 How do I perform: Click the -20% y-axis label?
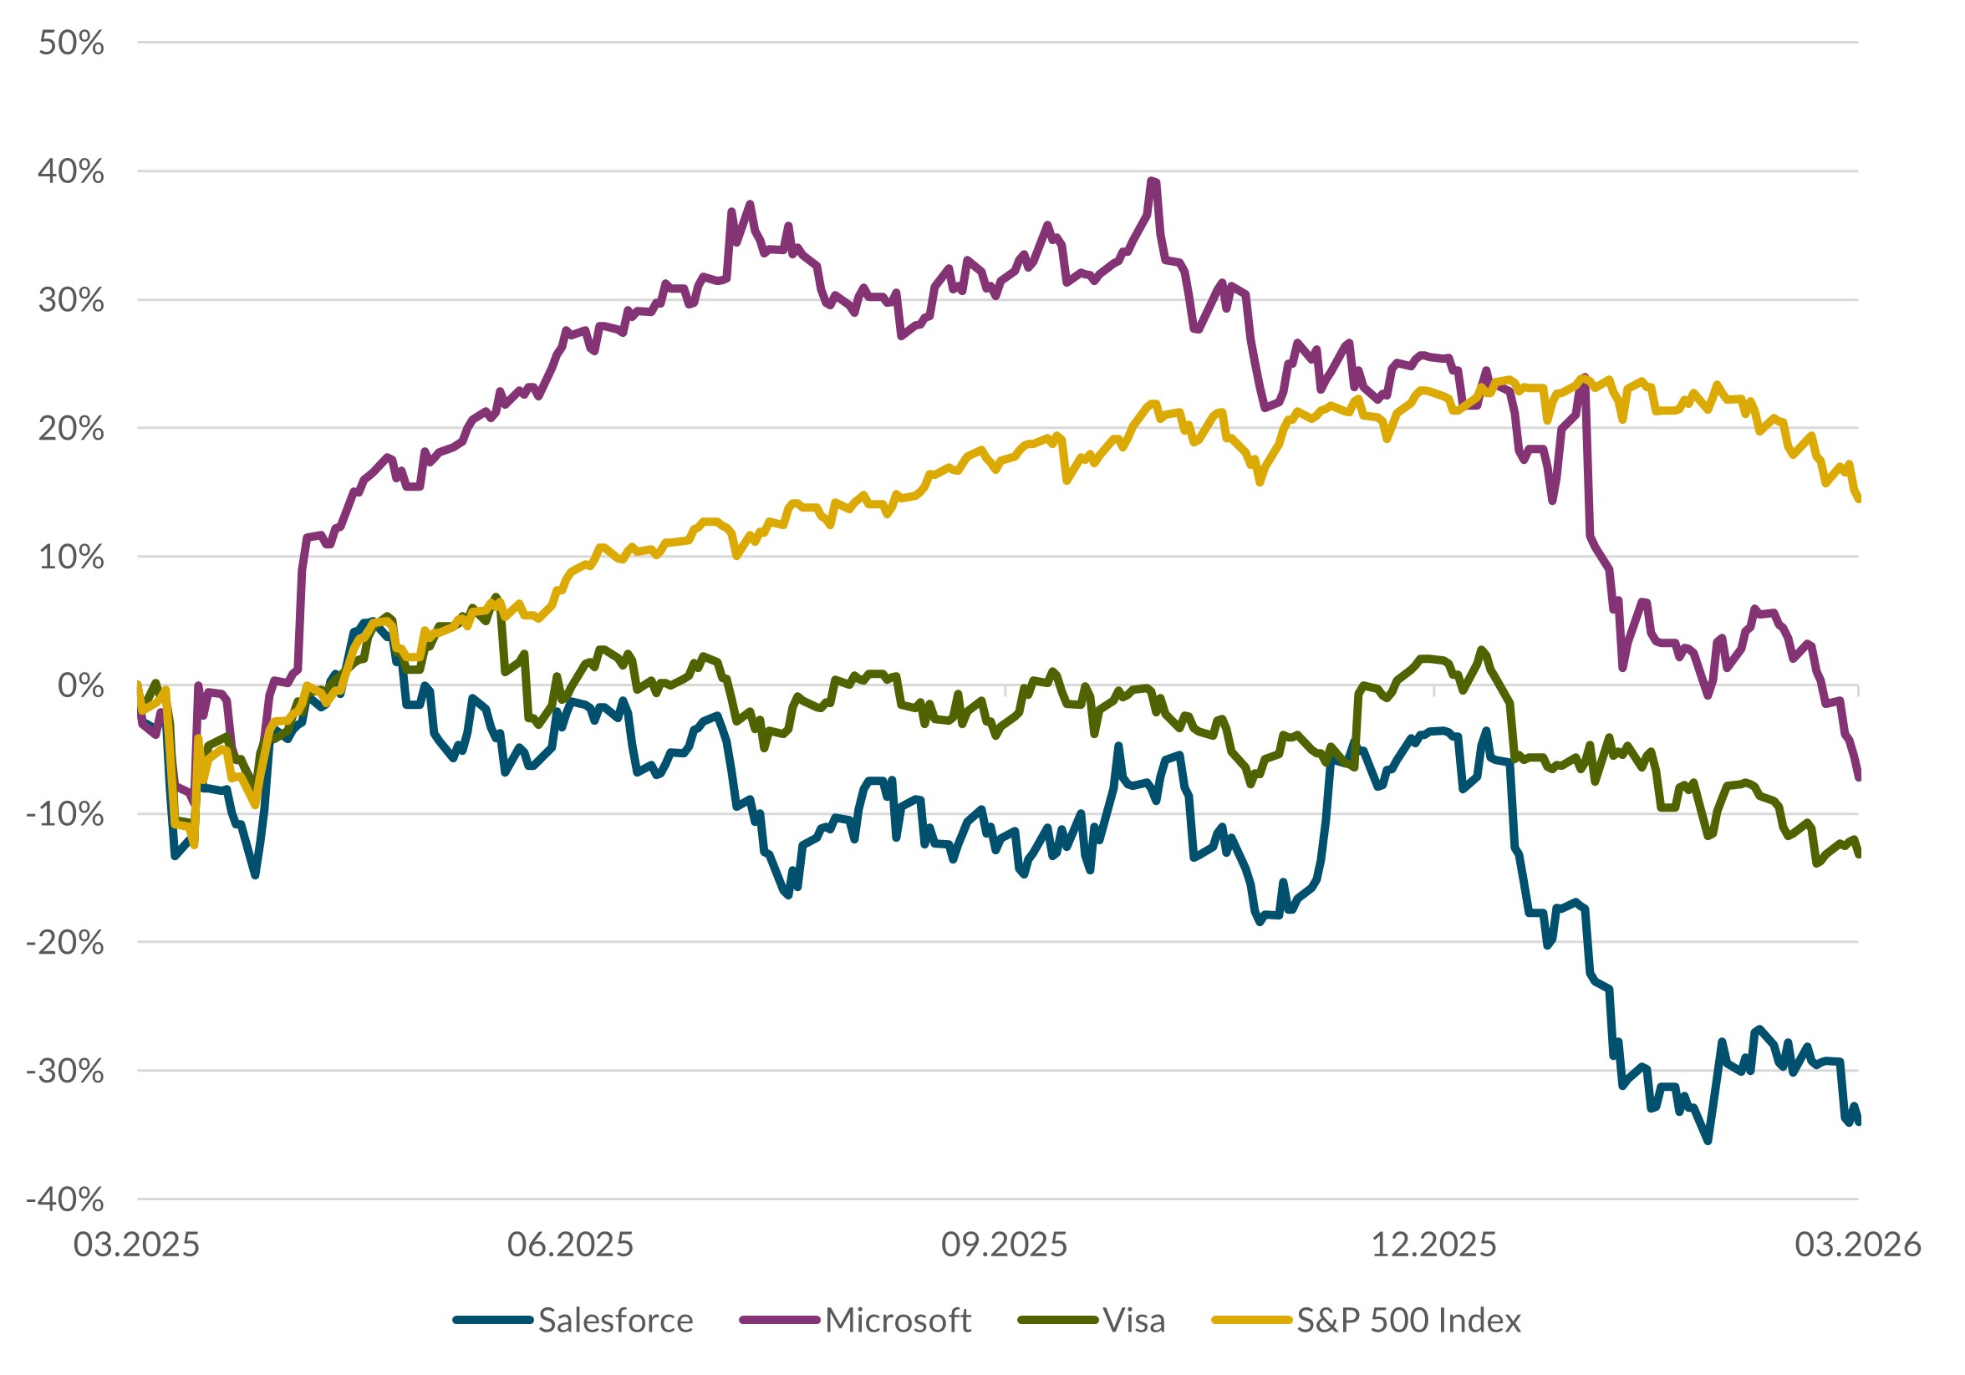65,943
